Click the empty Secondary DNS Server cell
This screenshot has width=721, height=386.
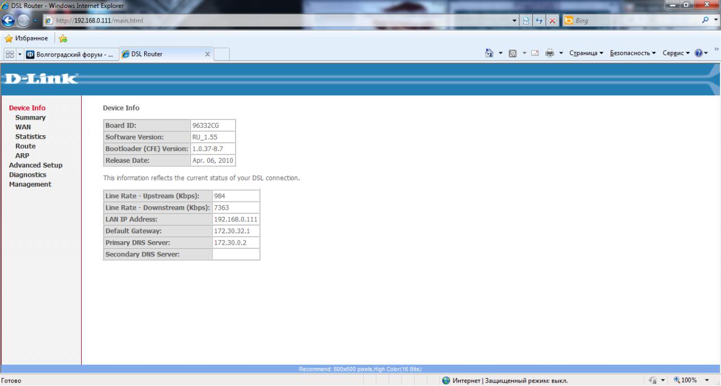click(x=236, y=255)
